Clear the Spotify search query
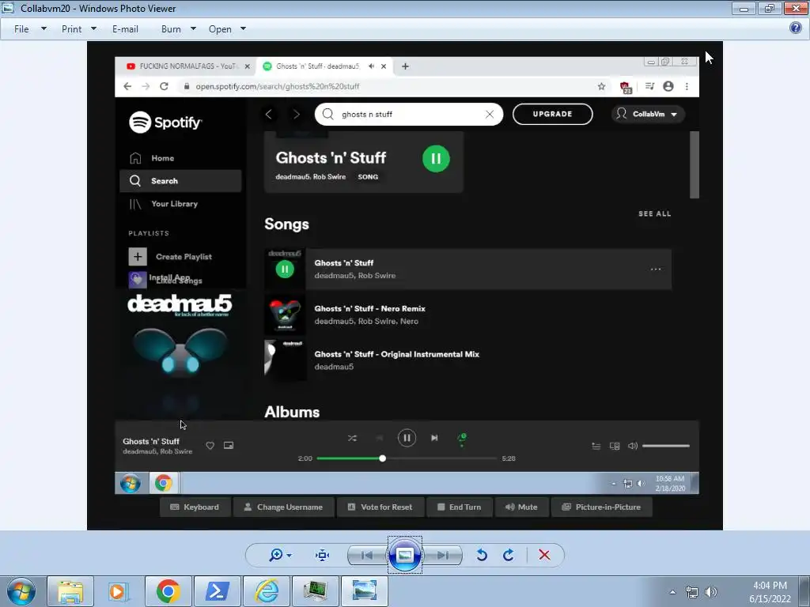 (489, 114)
